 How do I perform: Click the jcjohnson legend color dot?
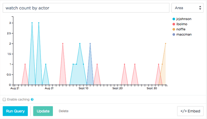(174, 19)
